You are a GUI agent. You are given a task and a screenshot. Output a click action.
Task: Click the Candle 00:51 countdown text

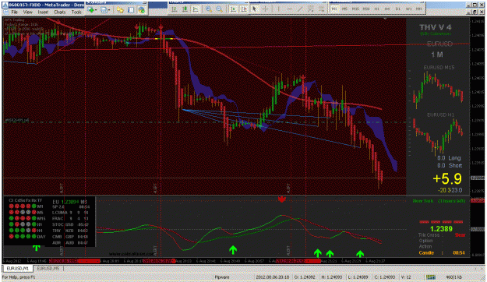tap(441, 253)
